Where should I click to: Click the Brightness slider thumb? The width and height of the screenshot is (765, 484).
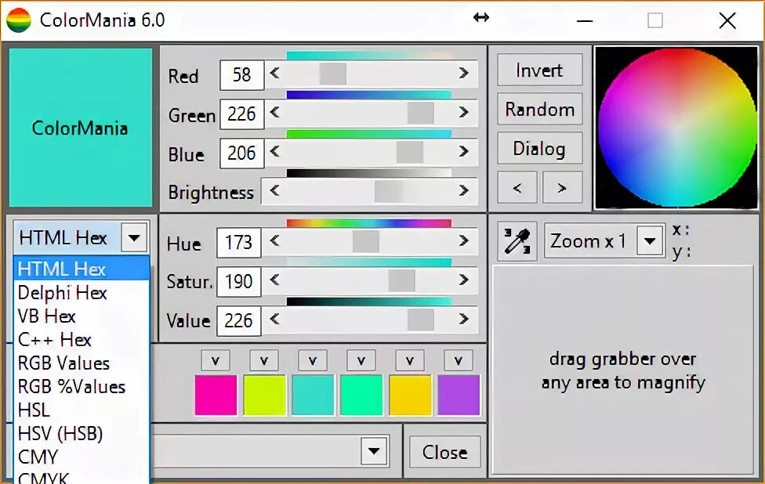click(x=389, y=190)
